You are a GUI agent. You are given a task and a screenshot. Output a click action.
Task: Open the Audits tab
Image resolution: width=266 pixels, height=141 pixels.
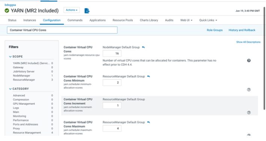click(x=169, y=20)
